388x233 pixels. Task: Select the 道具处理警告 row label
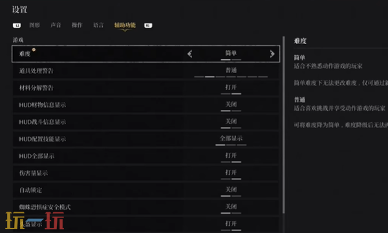36,71
